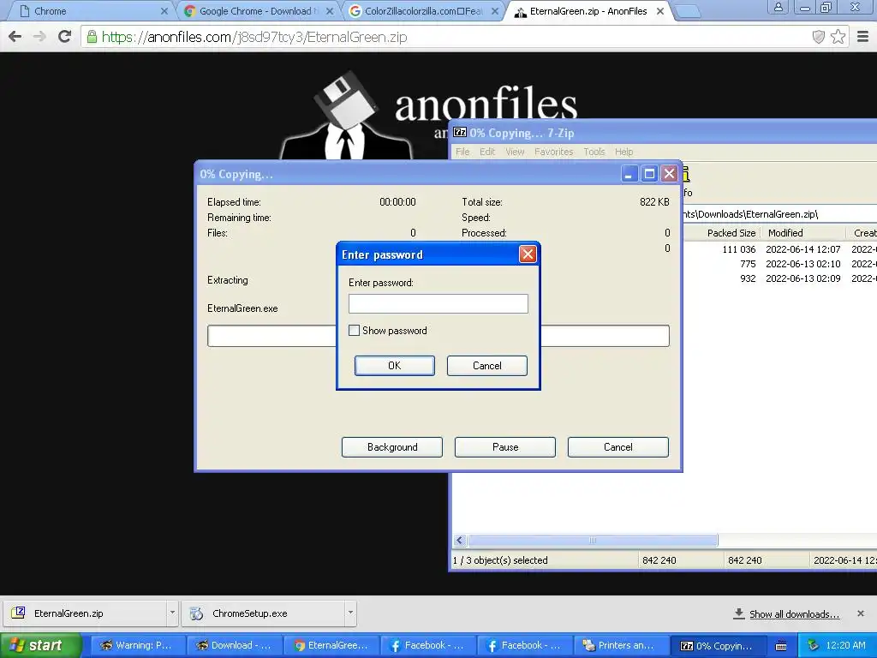
Task: Click the Chrome user profile icon
Action: tap(778, 7)
